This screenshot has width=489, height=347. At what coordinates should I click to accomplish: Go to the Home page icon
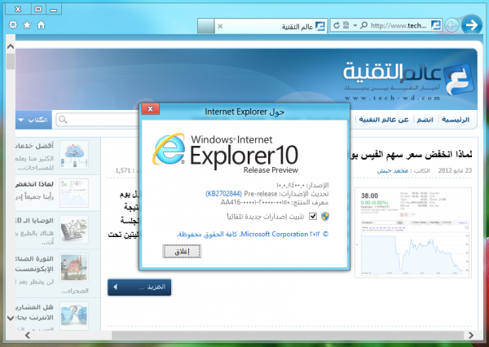click(x=41, y=24)
